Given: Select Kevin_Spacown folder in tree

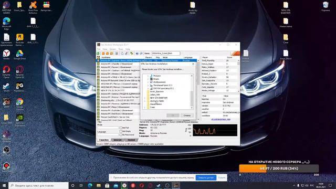Looking at the screenshot, I should coord(156,91).
